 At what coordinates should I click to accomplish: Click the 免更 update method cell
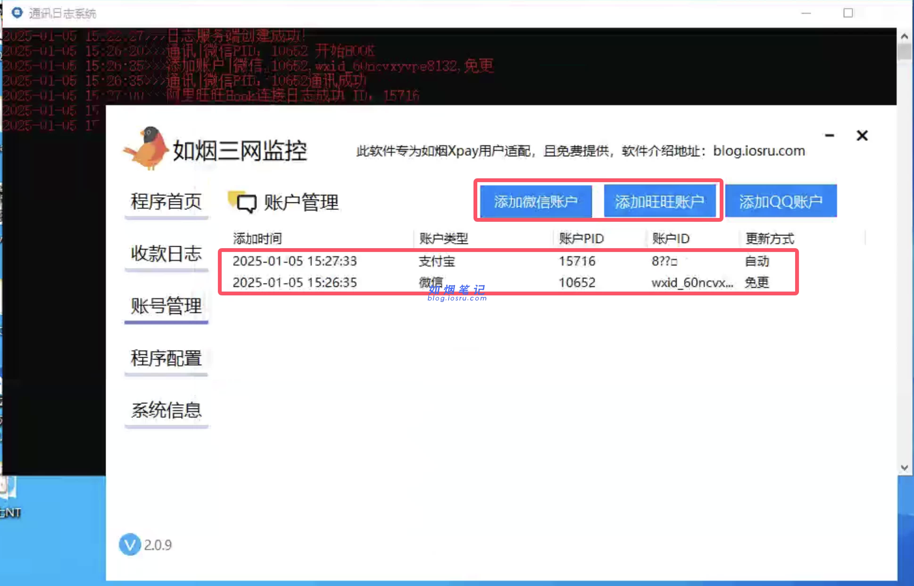757,282
